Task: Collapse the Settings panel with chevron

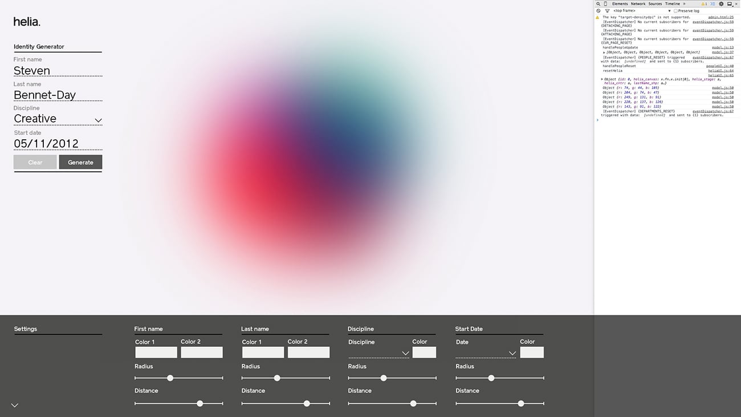Action: [x=15, y=405]
